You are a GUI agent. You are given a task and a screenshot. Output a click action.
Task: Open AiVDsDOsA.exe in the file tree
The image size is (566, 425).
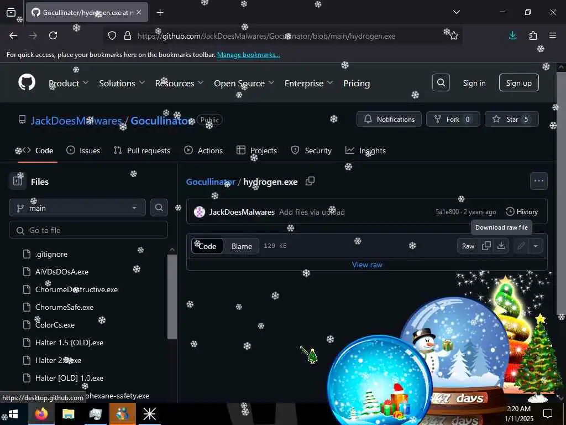[62, 272]
